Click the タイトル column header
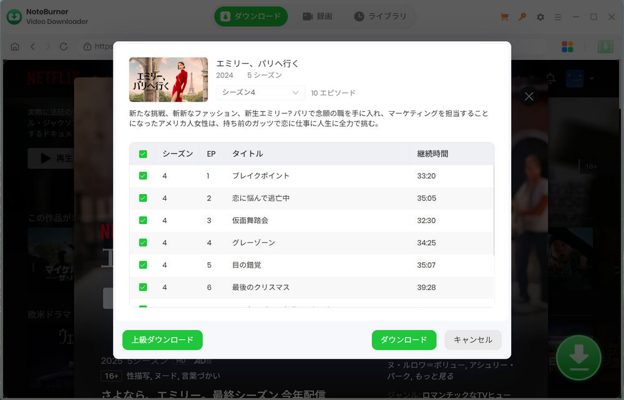The image size is (624, 400). tap(248, 154)
